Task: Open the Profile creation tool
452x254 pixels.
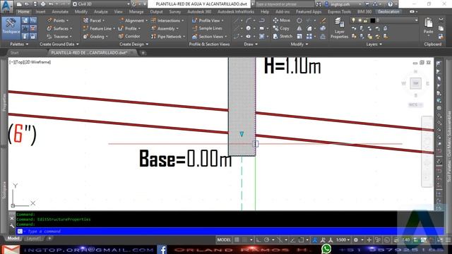Action: coord(129,28)
